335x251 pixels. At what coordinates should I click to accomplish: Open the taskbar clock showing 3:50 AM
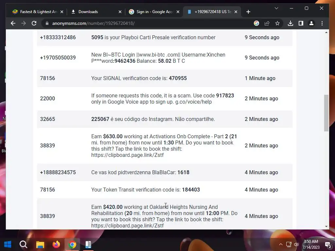pyautogui.click(x=311, y=244)
